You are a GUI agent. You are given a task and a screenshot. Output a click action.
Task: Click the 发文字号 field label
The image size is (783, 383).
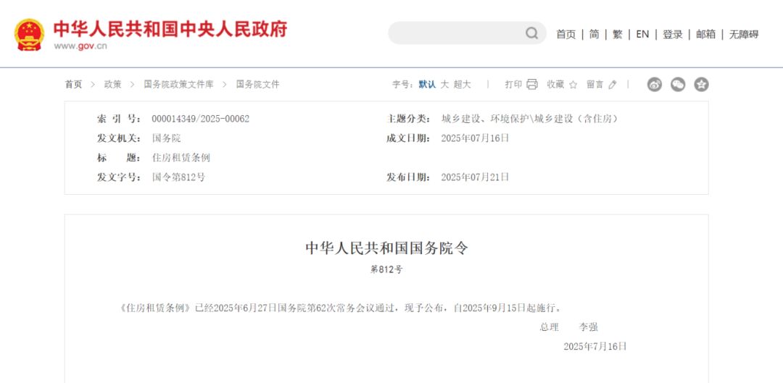click(120, 177)
